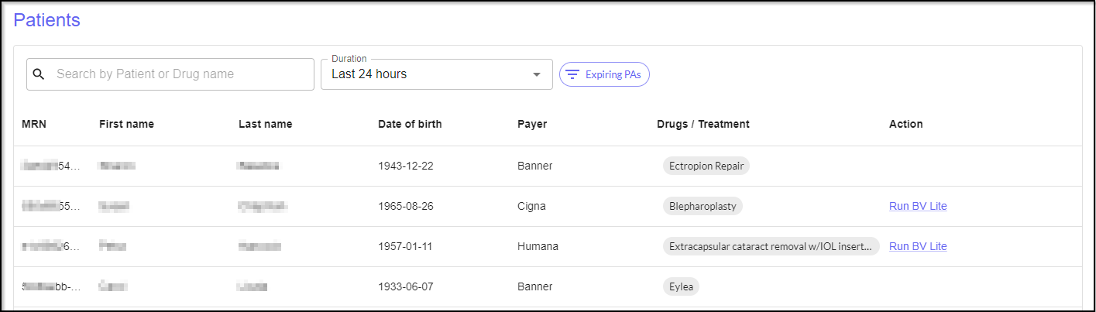This screenshot has height=312, width=1096.
Task: Sort by First name column header
Action: [x=126, y=124]
